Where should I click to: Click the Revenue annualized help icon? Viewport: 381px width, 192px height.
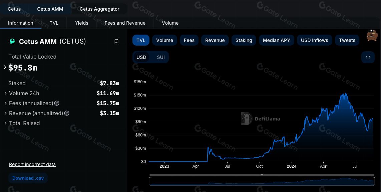pyautogui.click(x=67, y=113)
